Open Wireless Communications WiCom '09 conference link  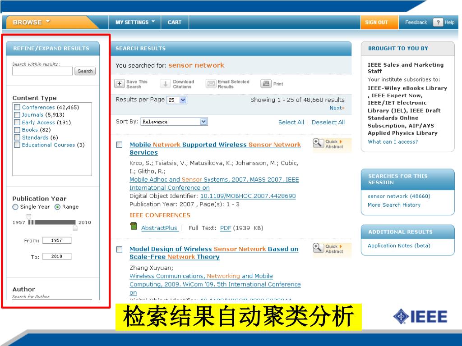[215, 284]
